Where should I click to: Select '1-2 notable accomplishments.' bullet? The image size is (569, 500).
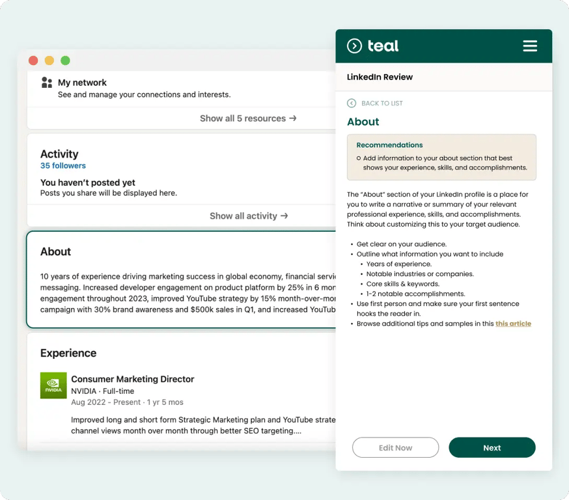[x=415, y=294]
